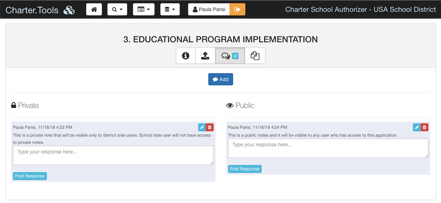Select the comments tab with badge 2
Screen dimensions: 441x203
pos(230,56)
